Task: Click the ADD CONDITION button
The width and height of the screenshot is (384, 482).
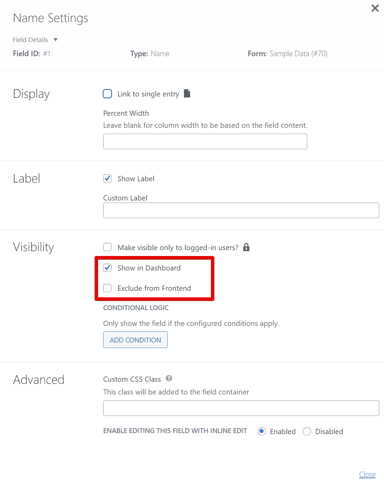Action: [x=135, y=340]
